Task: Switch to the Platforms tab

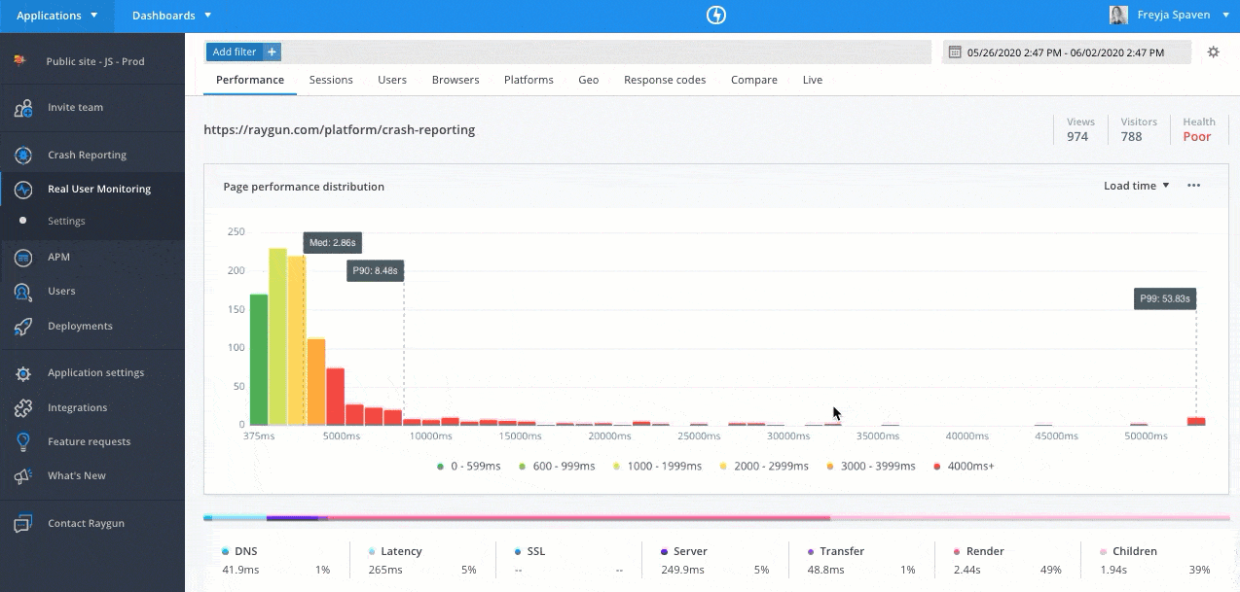Action: (529, 80)
